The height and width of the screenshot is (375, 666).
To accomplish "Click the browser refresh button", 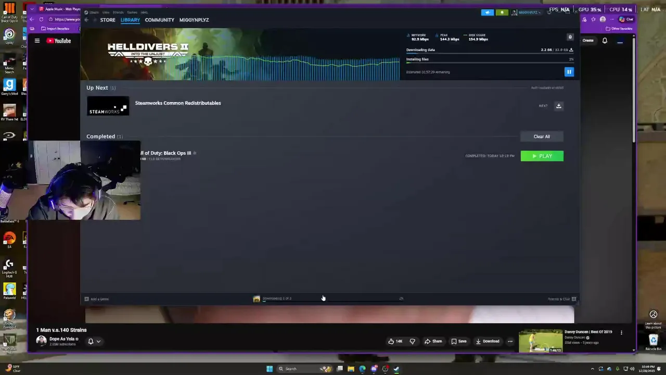I will (41, 19).
